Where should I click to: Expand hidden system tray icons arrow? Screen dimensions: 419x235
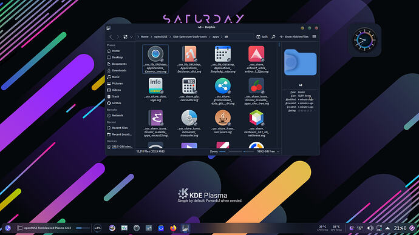[387, 228]
